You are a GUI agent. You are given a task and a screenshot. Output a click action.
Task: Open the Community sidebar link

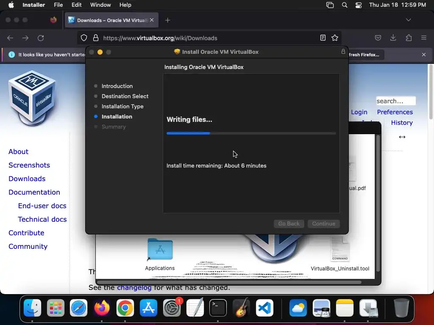coord(28,247)
